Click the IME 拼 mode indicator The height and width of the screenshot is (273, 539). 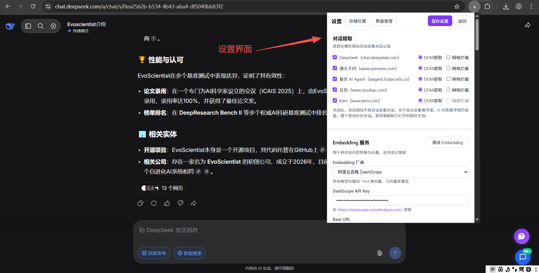pyautogui.click(x=493, y=269)
